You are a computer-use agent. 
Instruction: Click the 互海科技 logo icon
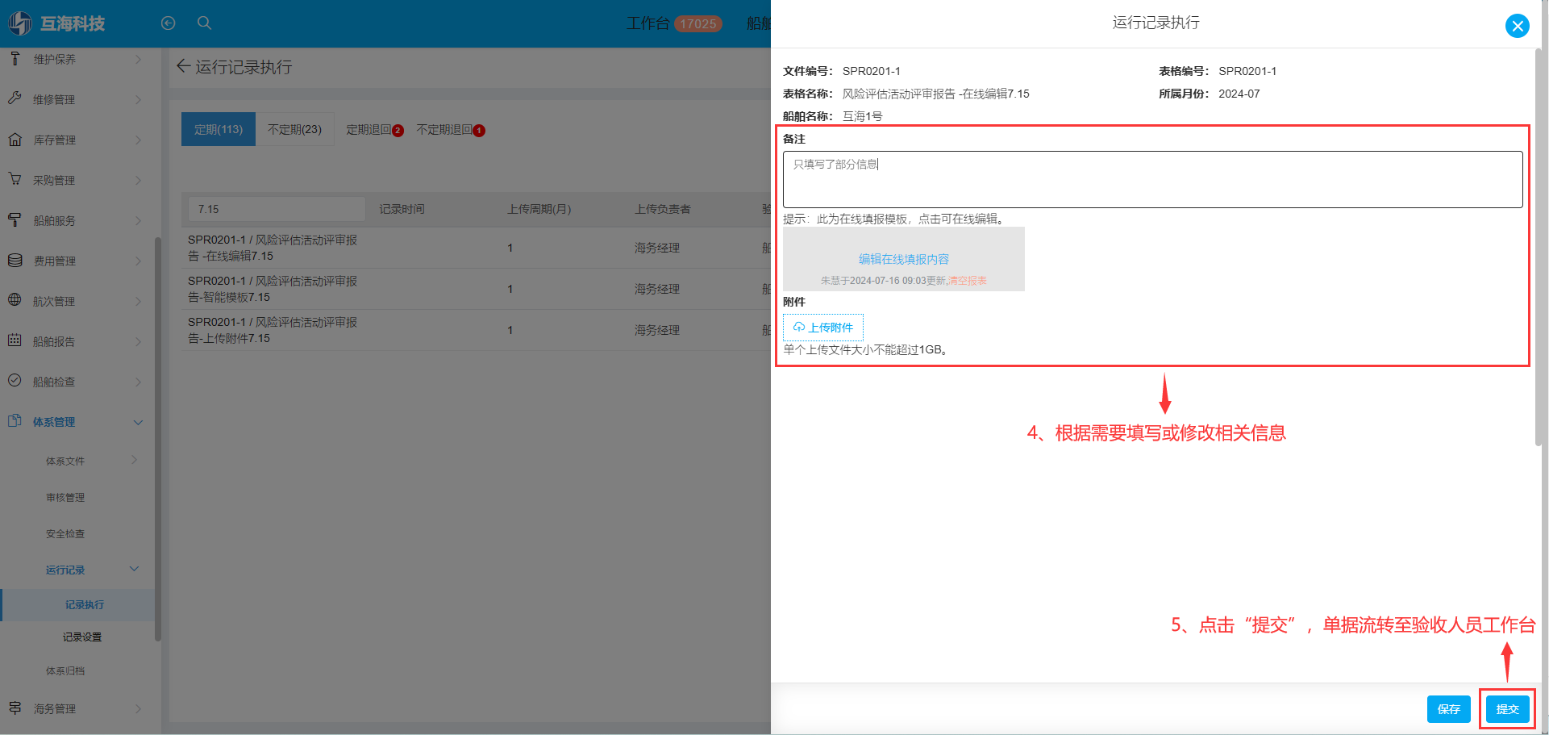[x=20, y=23]
